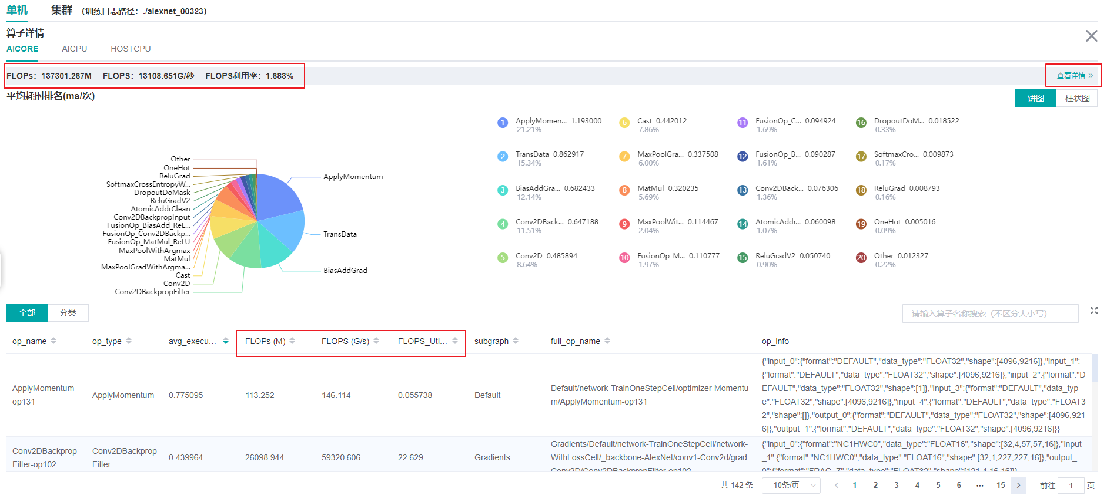Close the operator details panel
The width and height of the screenshot is (1107, 502).
pos(1091,36)
